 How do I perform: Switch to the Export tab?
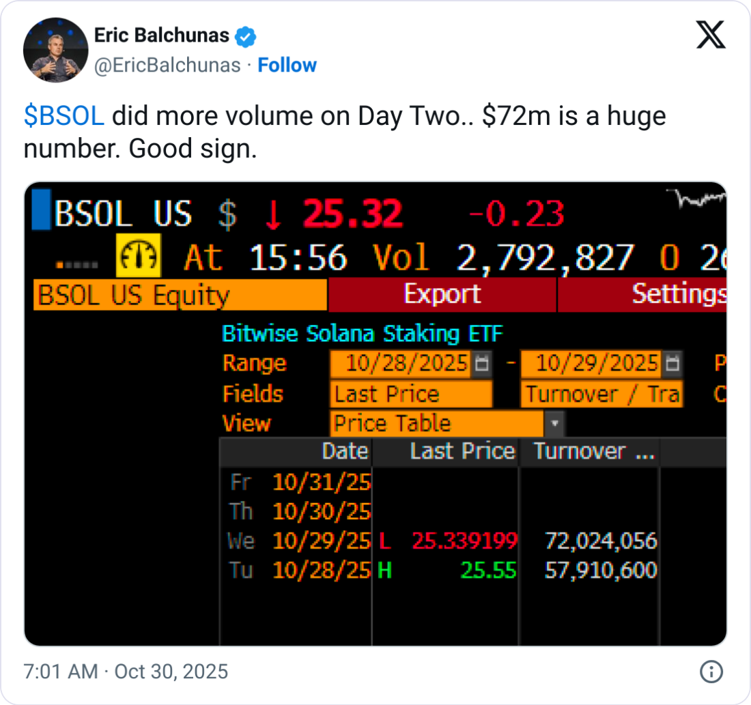[x=442, y=295]
